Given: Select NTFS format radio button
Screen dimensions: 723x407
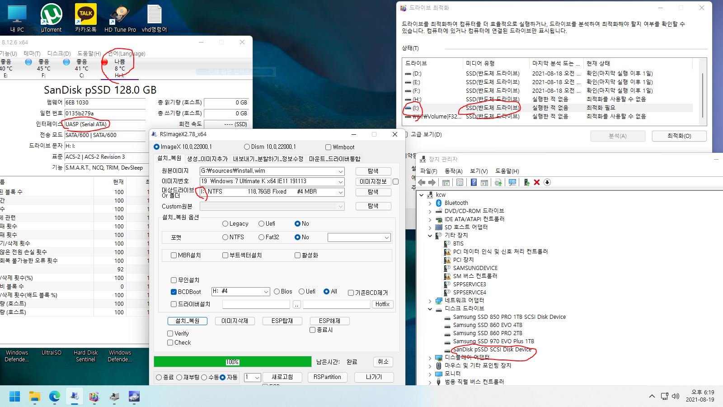Looking at the screenshot, I should point(225,237).
